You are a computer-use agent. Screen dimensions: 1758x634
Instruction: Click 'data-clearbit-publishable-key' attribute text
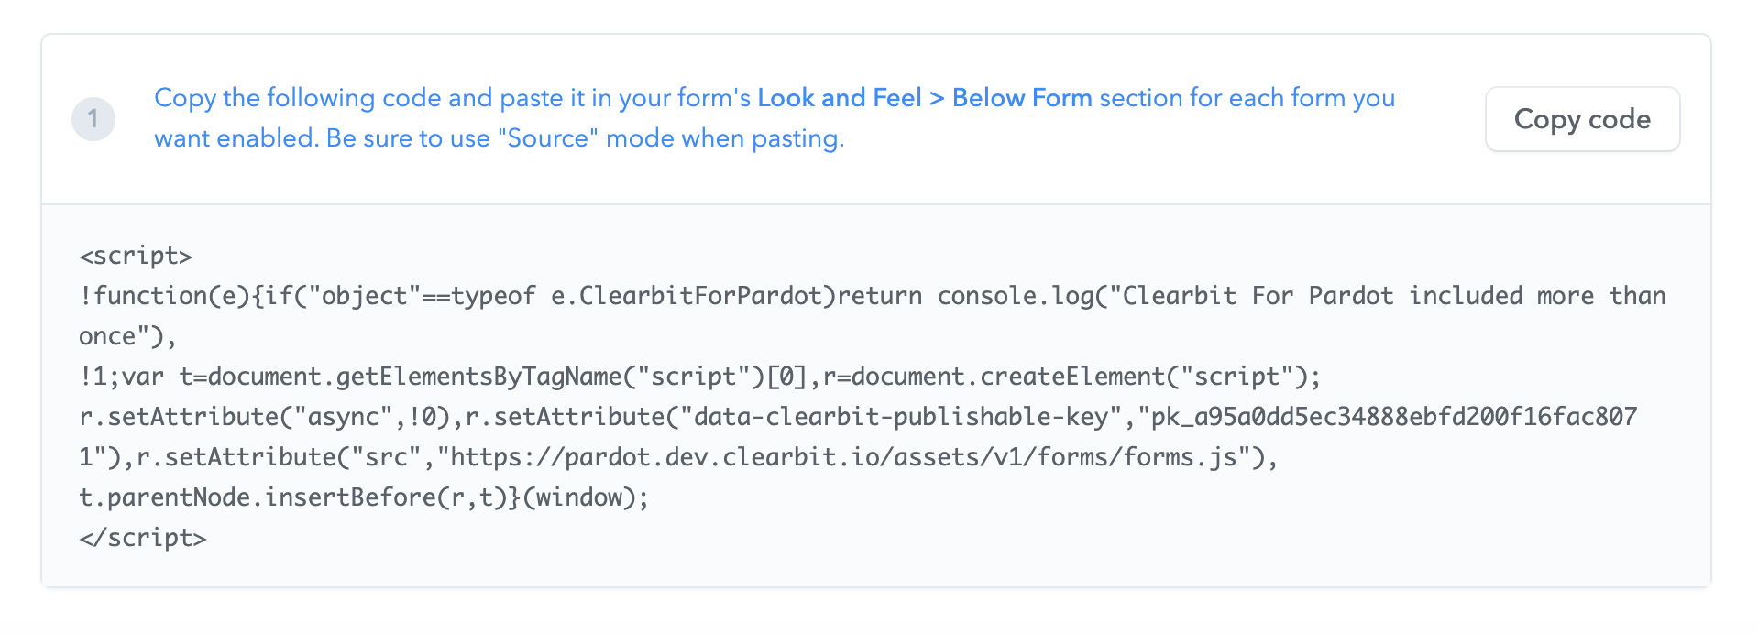901,417
